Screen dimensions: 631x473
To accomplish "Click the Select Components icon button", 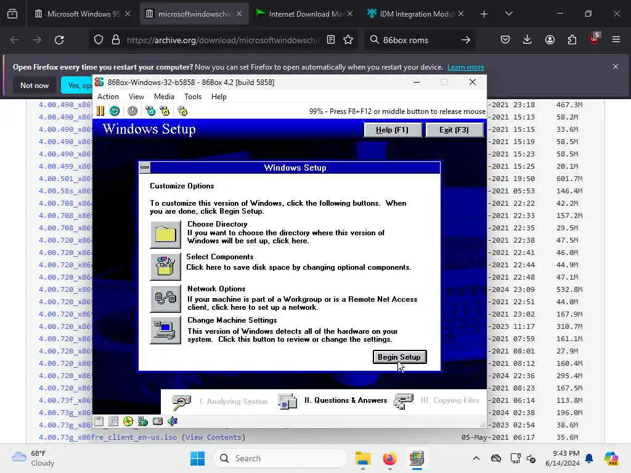I will coord(165,267).
